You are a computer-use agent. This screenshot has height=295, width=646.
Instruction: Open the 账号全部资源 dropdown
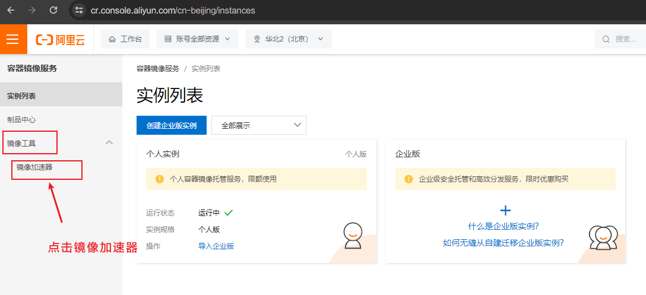point(197,39)
